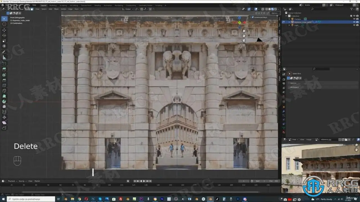The width and height of the screenshot is (360, 202).
Task: Disable Light in renders camera icon
Action: (x=357, y=25)
